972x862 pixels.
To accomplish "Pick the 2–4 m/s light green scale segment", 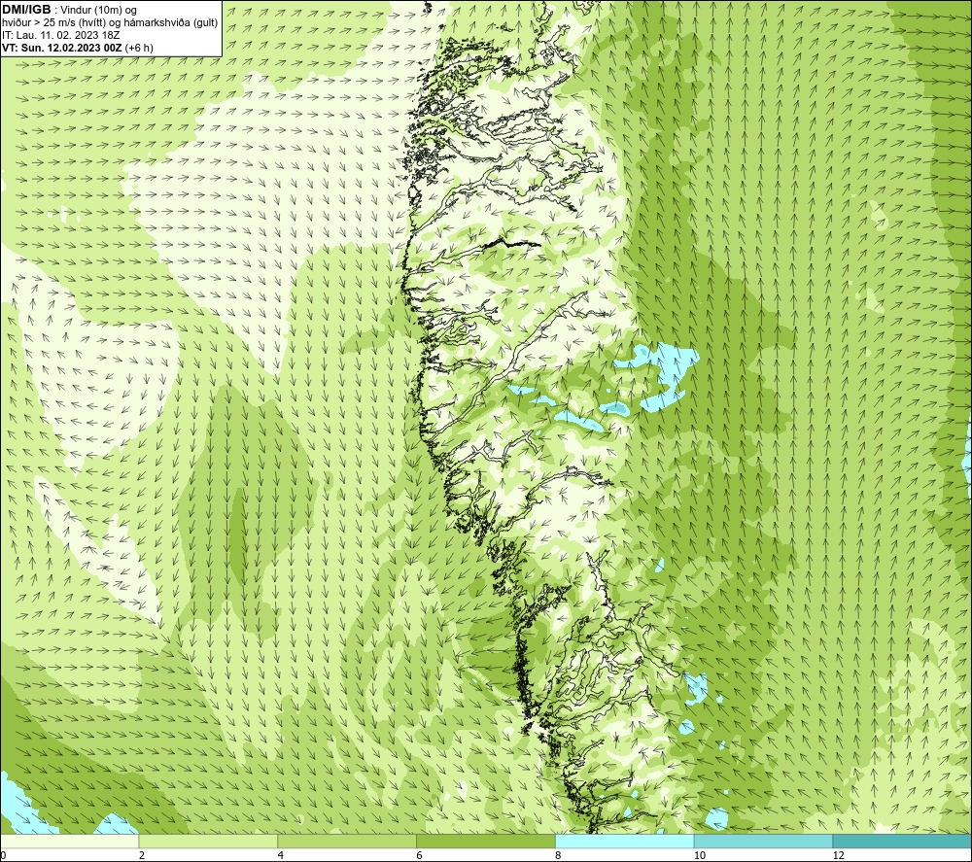I will 208,842.
